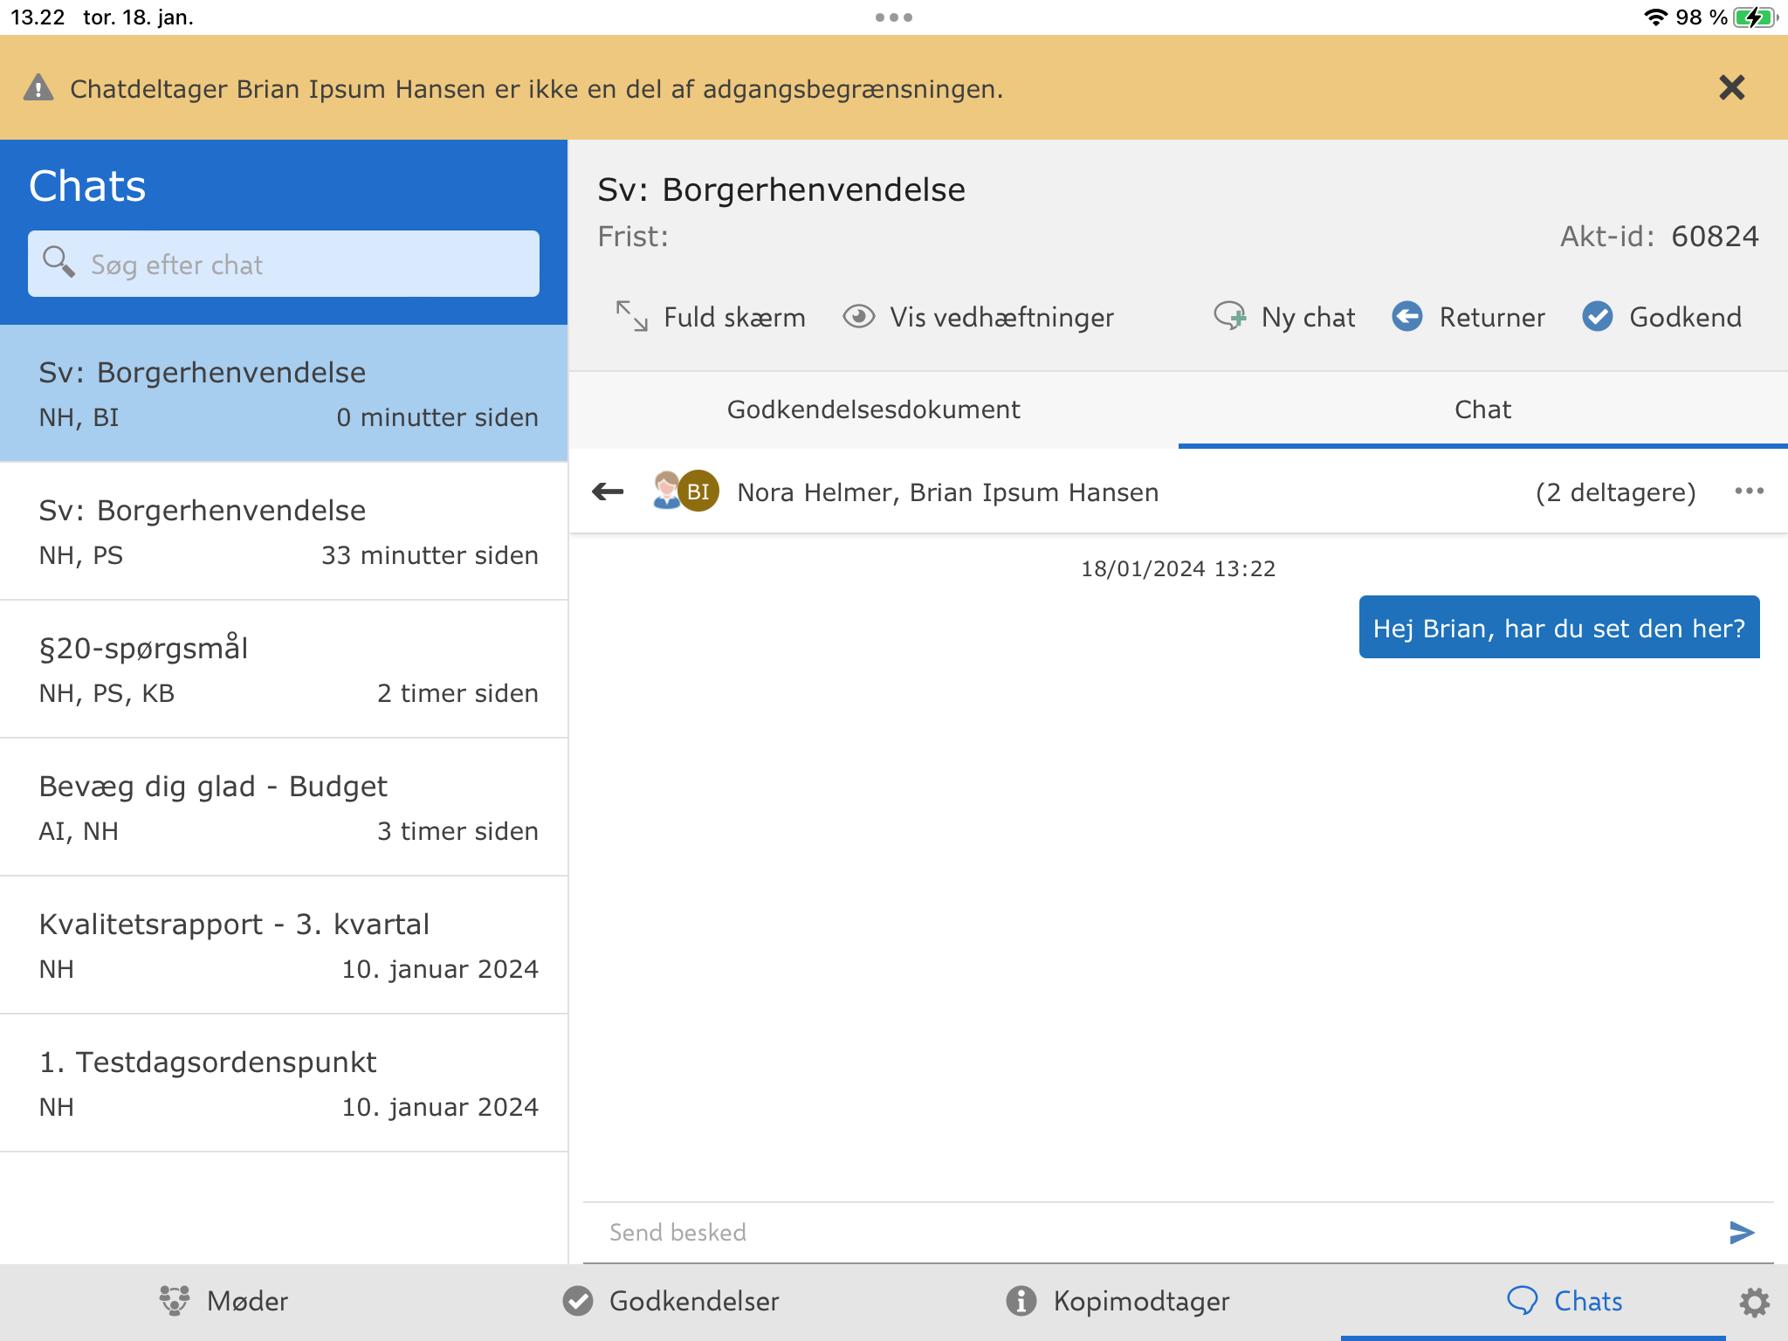
Task: Dismiss the yellow warning banner
Action: pos(1731,88)
